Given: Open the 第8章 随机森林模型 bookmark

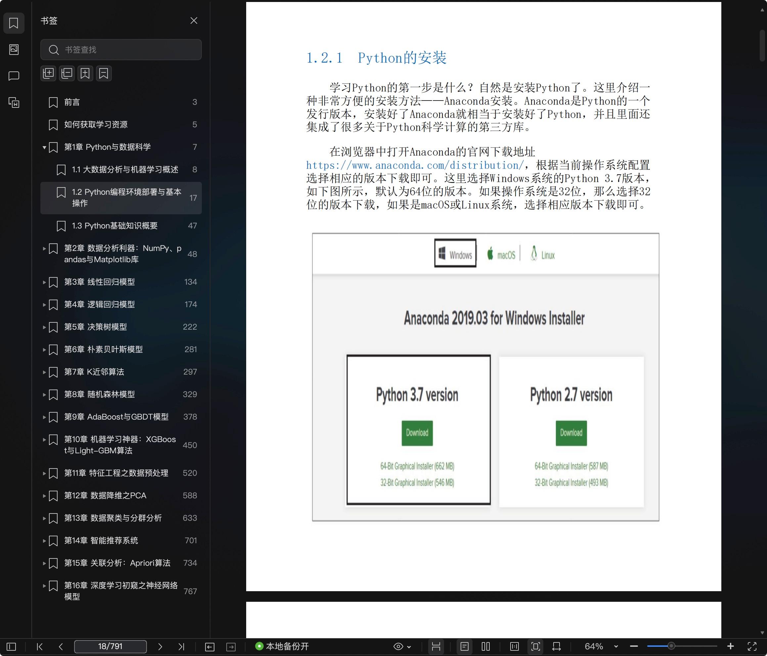Looking at the screenshot, I should click(121, 394).
